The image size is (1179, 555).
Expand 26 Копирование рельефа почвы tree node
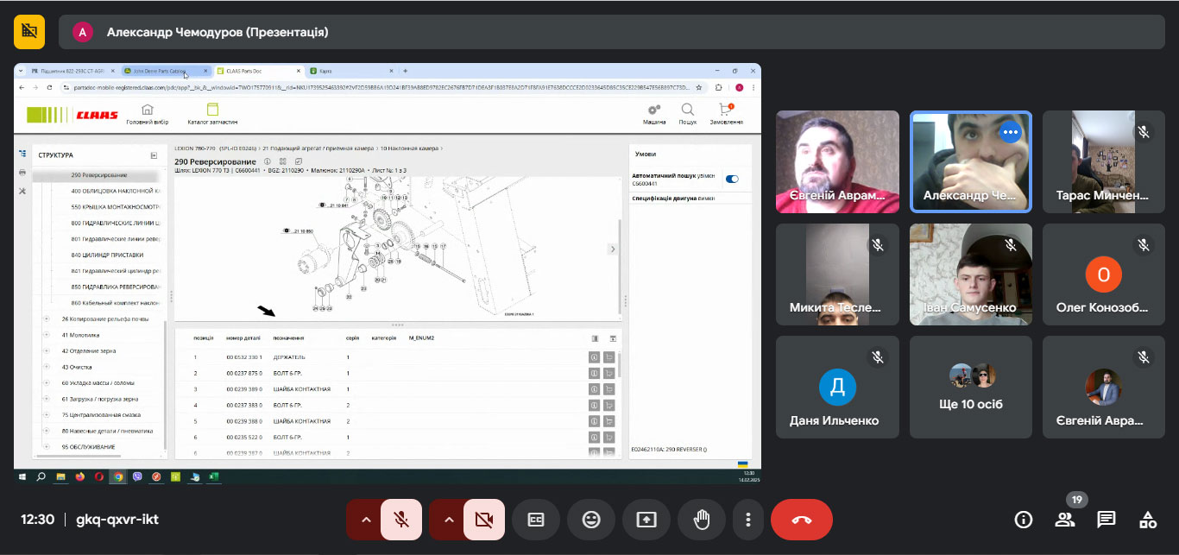46,319
